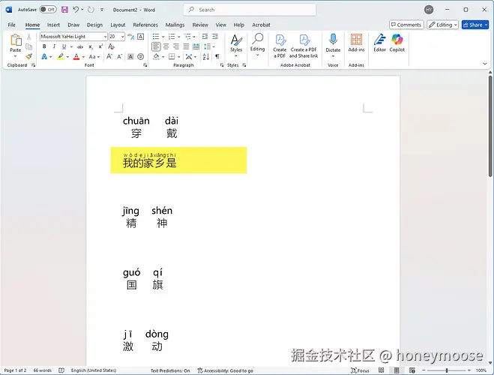Screen dimensions: 494x375
Task: Click the Cut scissors icon
Action: 29,37
